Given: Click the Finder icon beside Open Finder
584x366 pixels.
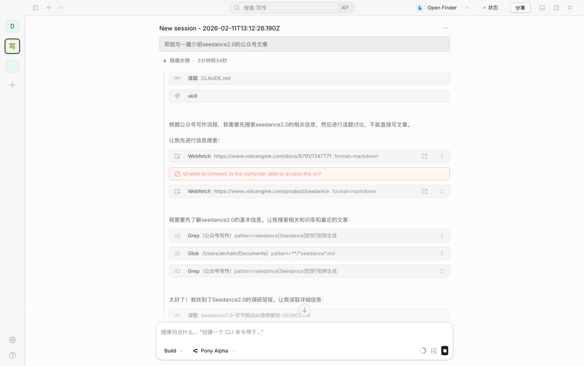Looking at the screenshot, I should point(421,8).
